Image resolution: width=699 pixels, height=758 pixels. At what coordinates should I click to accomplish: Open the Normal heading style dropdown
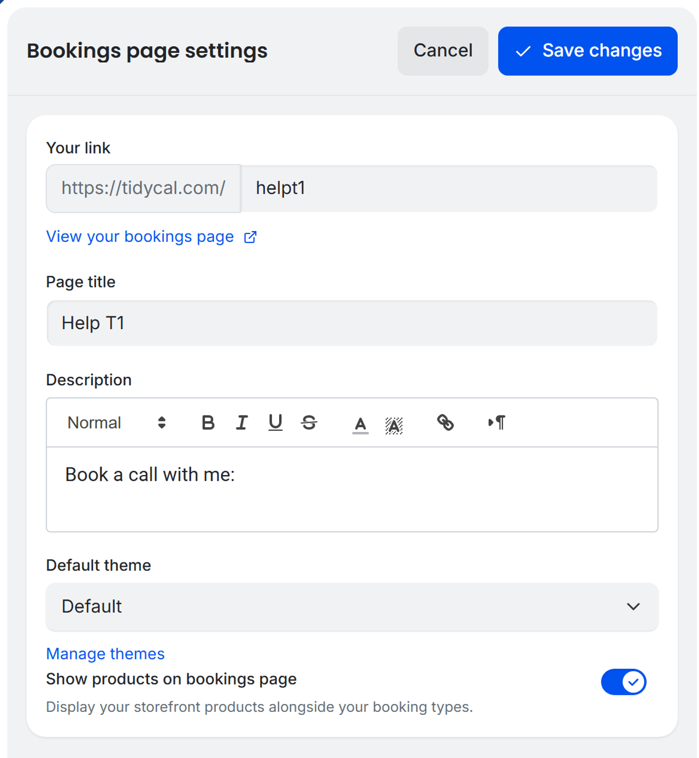tap(117, 423)
